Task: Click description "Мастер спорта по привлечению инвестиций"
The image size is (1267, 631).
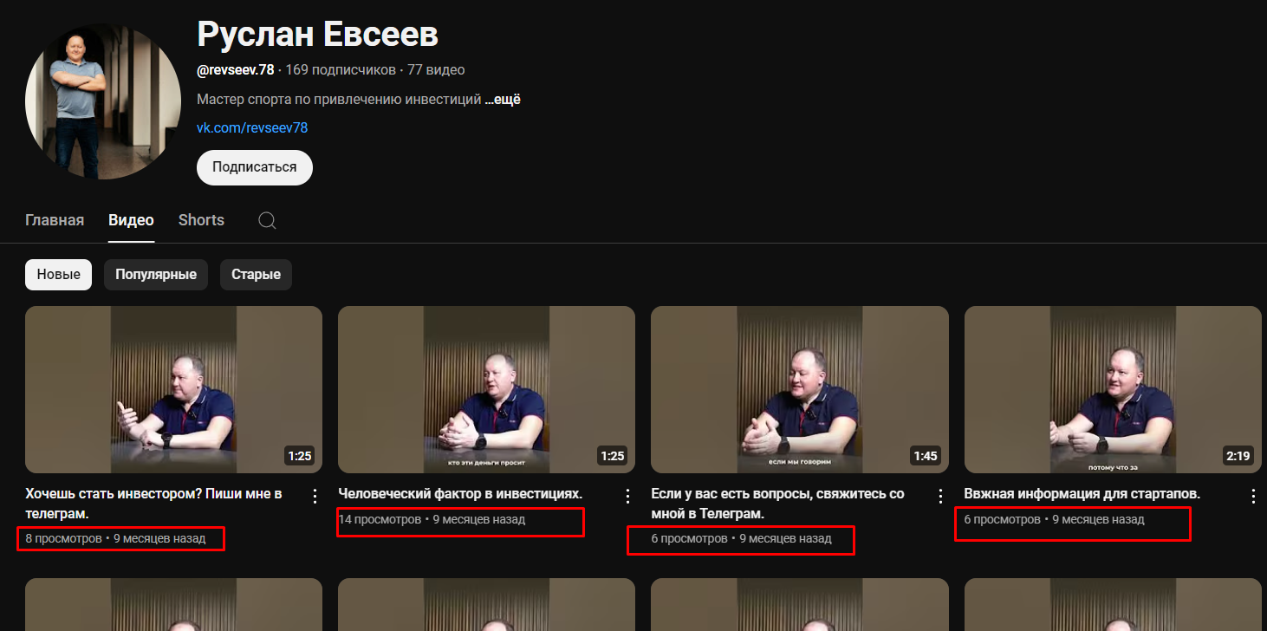Action: [339, 100]
